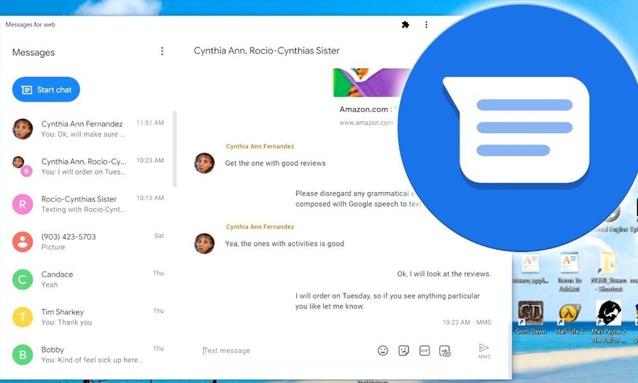Open the emoji picker
638x383 pixels.
(x=383, y=350)
